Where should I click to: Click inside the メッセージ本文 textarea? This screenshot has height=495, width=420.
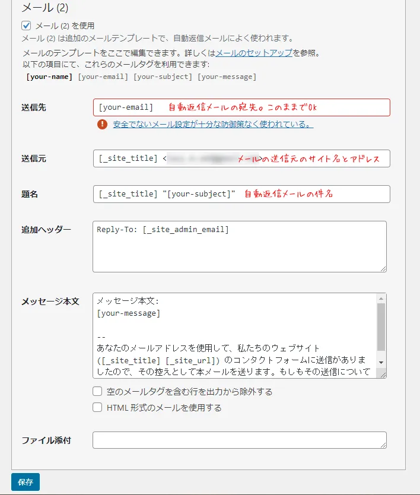pyautogui.click(x=236, y=335)
